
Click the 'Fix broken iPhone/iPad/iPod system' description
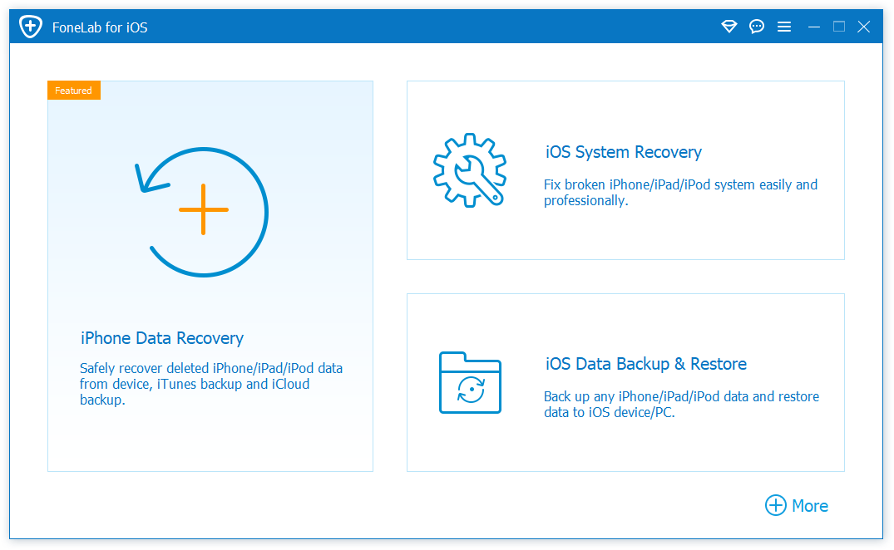[680, 193]
